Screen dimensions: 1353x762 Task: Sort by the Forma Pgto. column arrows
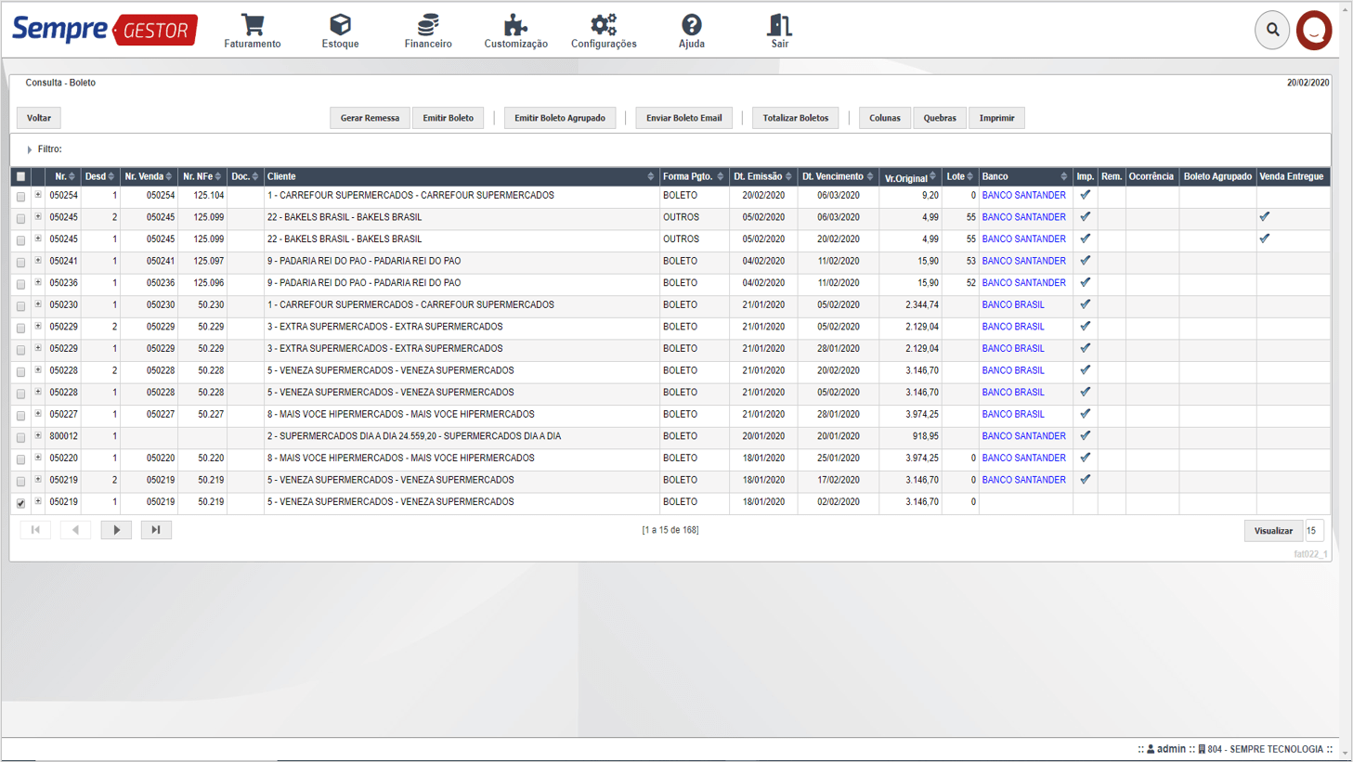tap(720, 176)
